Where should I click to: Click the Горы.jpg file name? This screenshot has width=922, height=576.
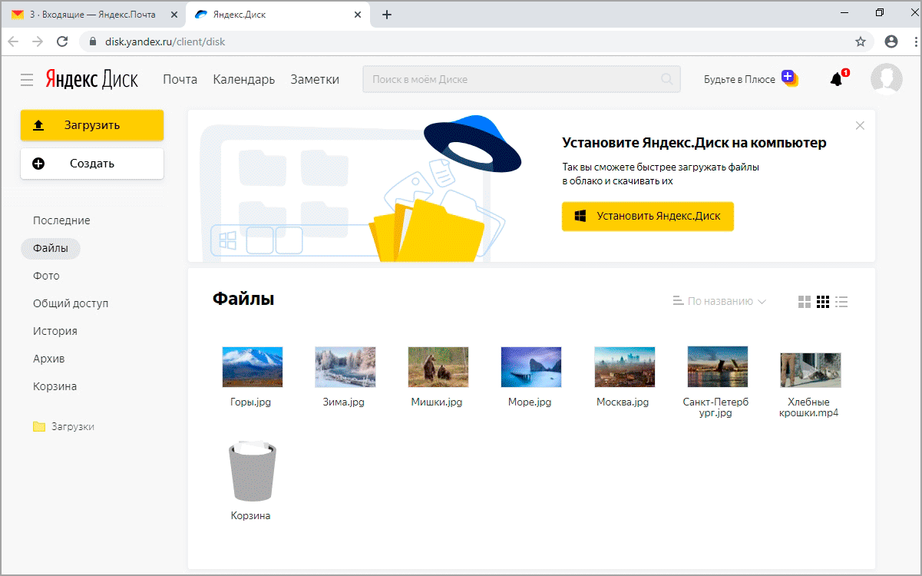tap(250, 402)
